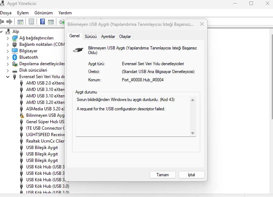Switch to the Sürücü tab
Image resolution: width=273 pixels, height=197 pixels.
click(90, 37)
